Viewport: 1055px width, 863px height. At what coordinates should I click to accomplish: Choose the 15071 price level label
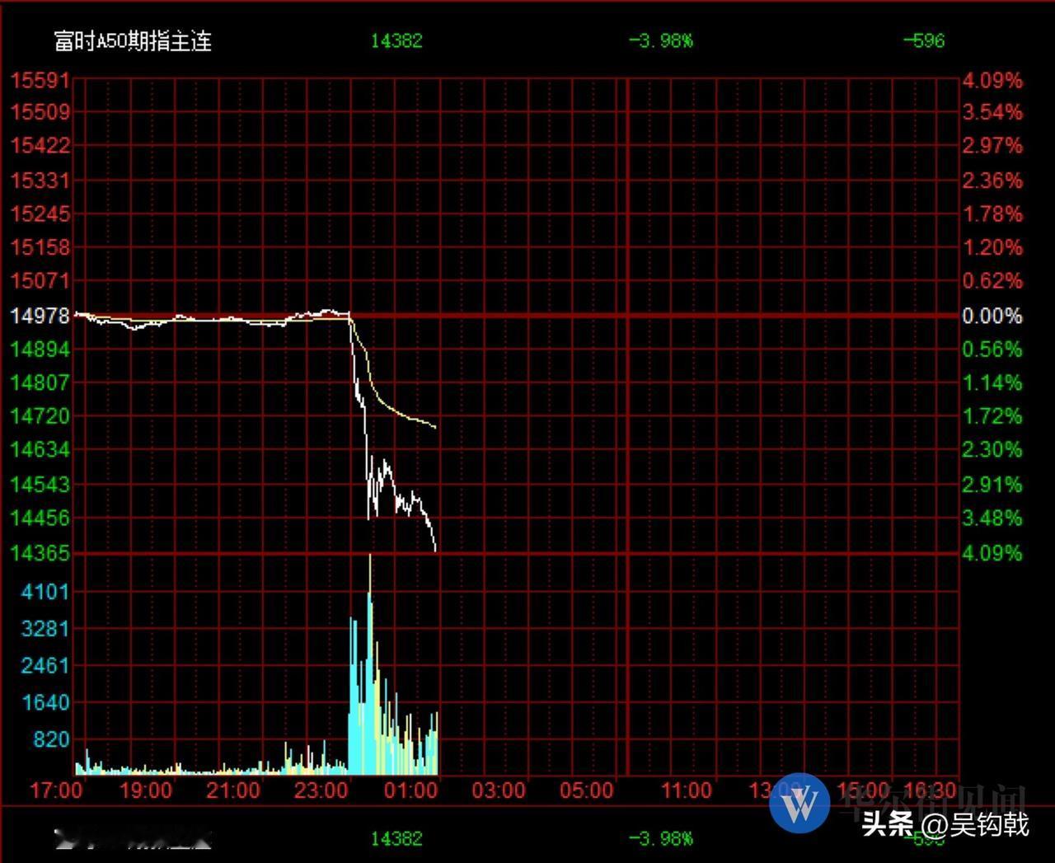[x=40, y=280]
